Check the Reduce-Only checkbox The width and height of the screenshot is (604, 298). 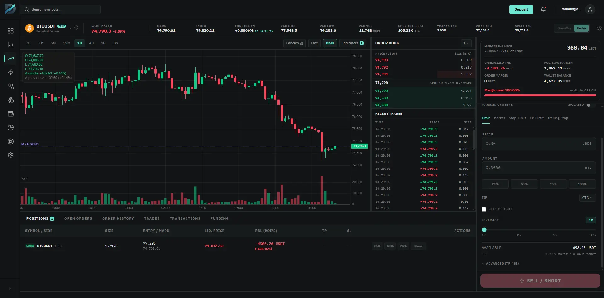point(484,209)
